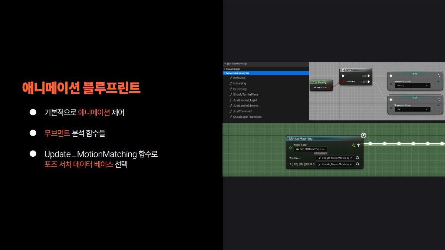Select the IsMoving function in the list
Image resolution: width=445 pixels, height=250 pixels.
pos(239,78)
